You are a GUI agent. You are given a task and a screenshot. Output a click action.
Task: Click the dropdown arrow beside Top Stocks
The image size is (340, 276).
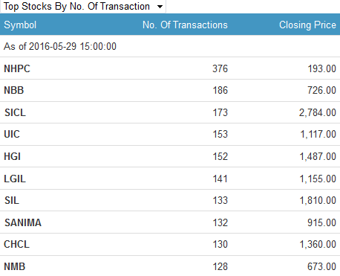pos(160,7)
